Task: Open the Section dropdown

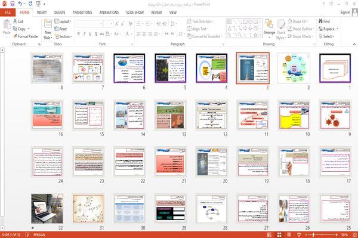Action: click(x=63, y=36)
